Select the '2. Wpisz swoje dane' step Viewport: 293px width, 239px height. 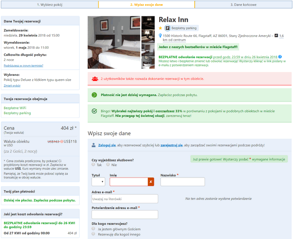click(x=146, y=5)
